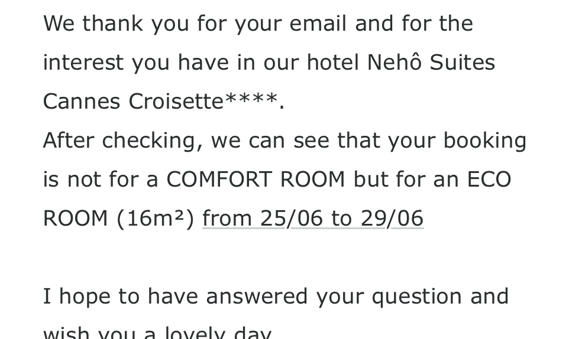Viewport: 566px width, 339px height.
Task: Click the words 'is not for a'
Action: click(101, 179)
